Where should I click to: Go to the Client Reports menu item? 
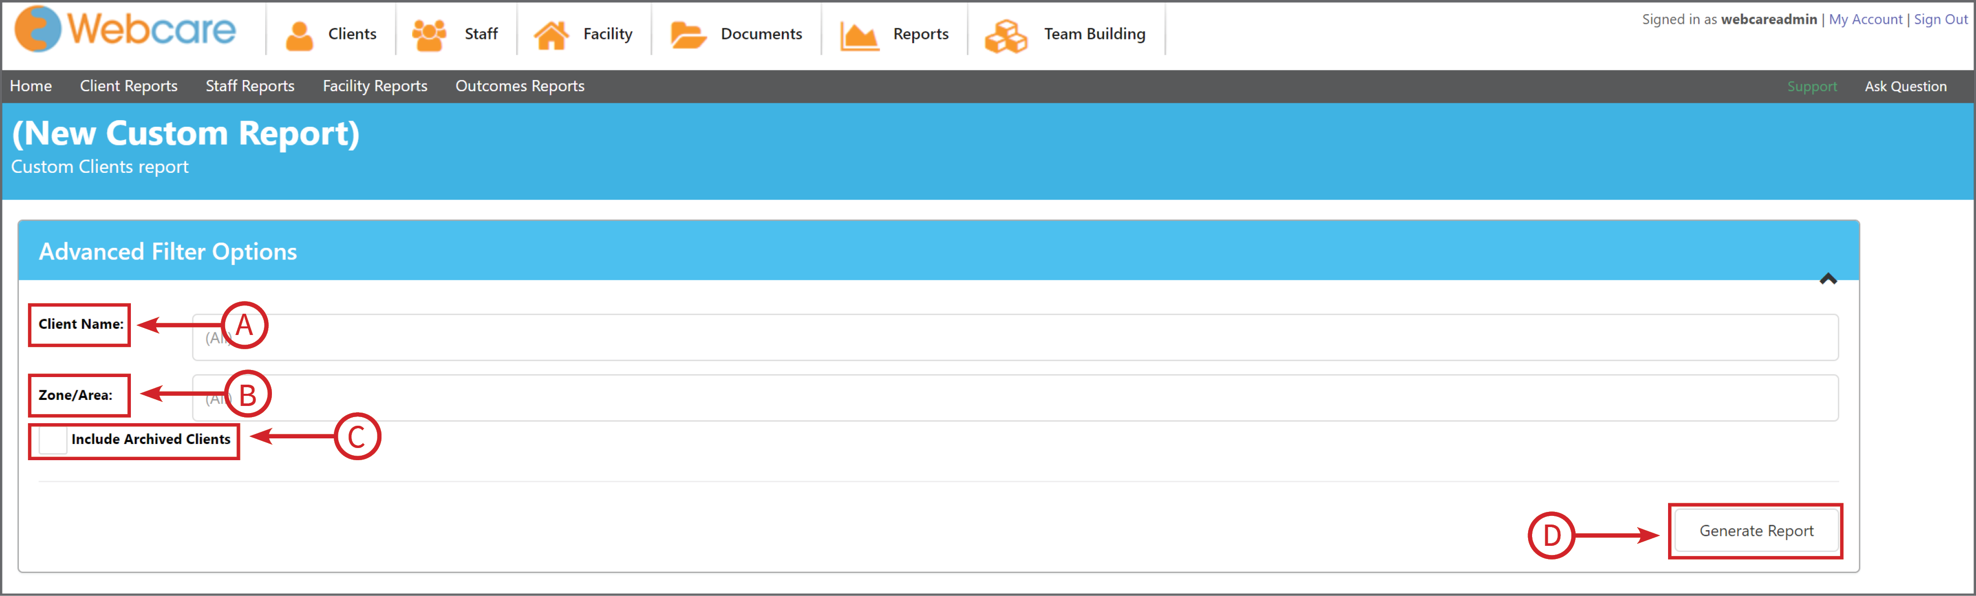[x=129, y=86]
